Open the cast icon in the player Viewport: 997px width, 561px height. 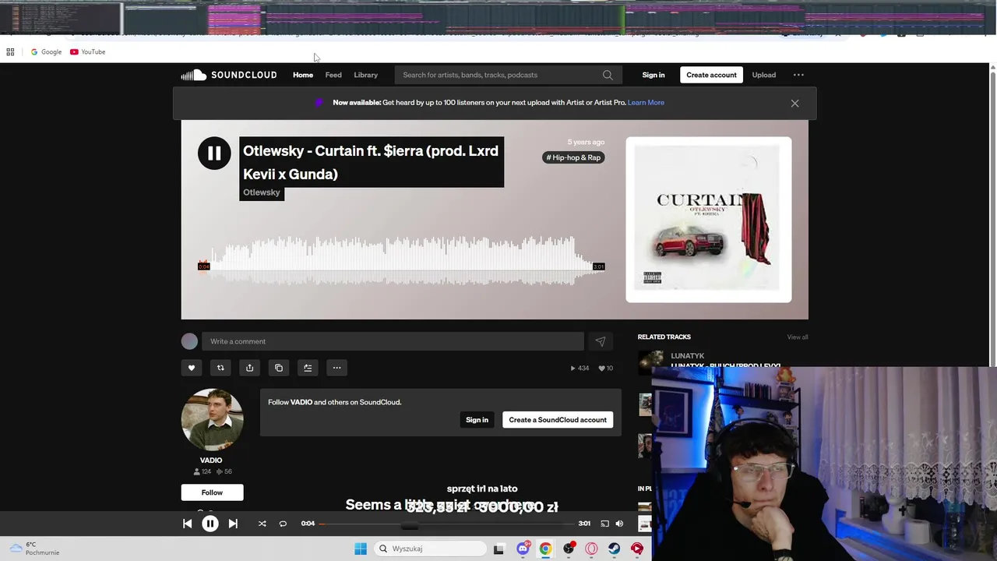(604, 524)
